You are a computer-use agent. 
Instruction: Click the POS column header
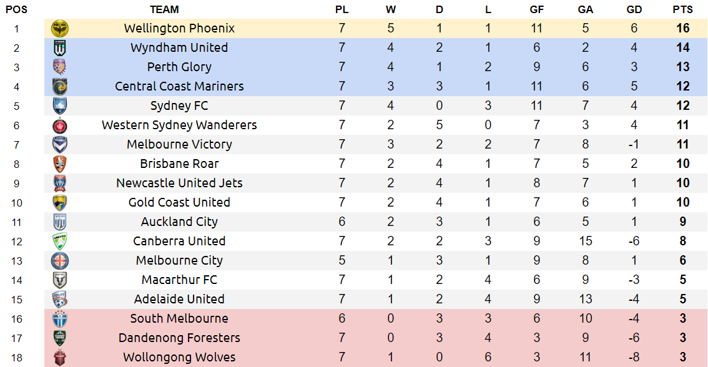(16, 9)
